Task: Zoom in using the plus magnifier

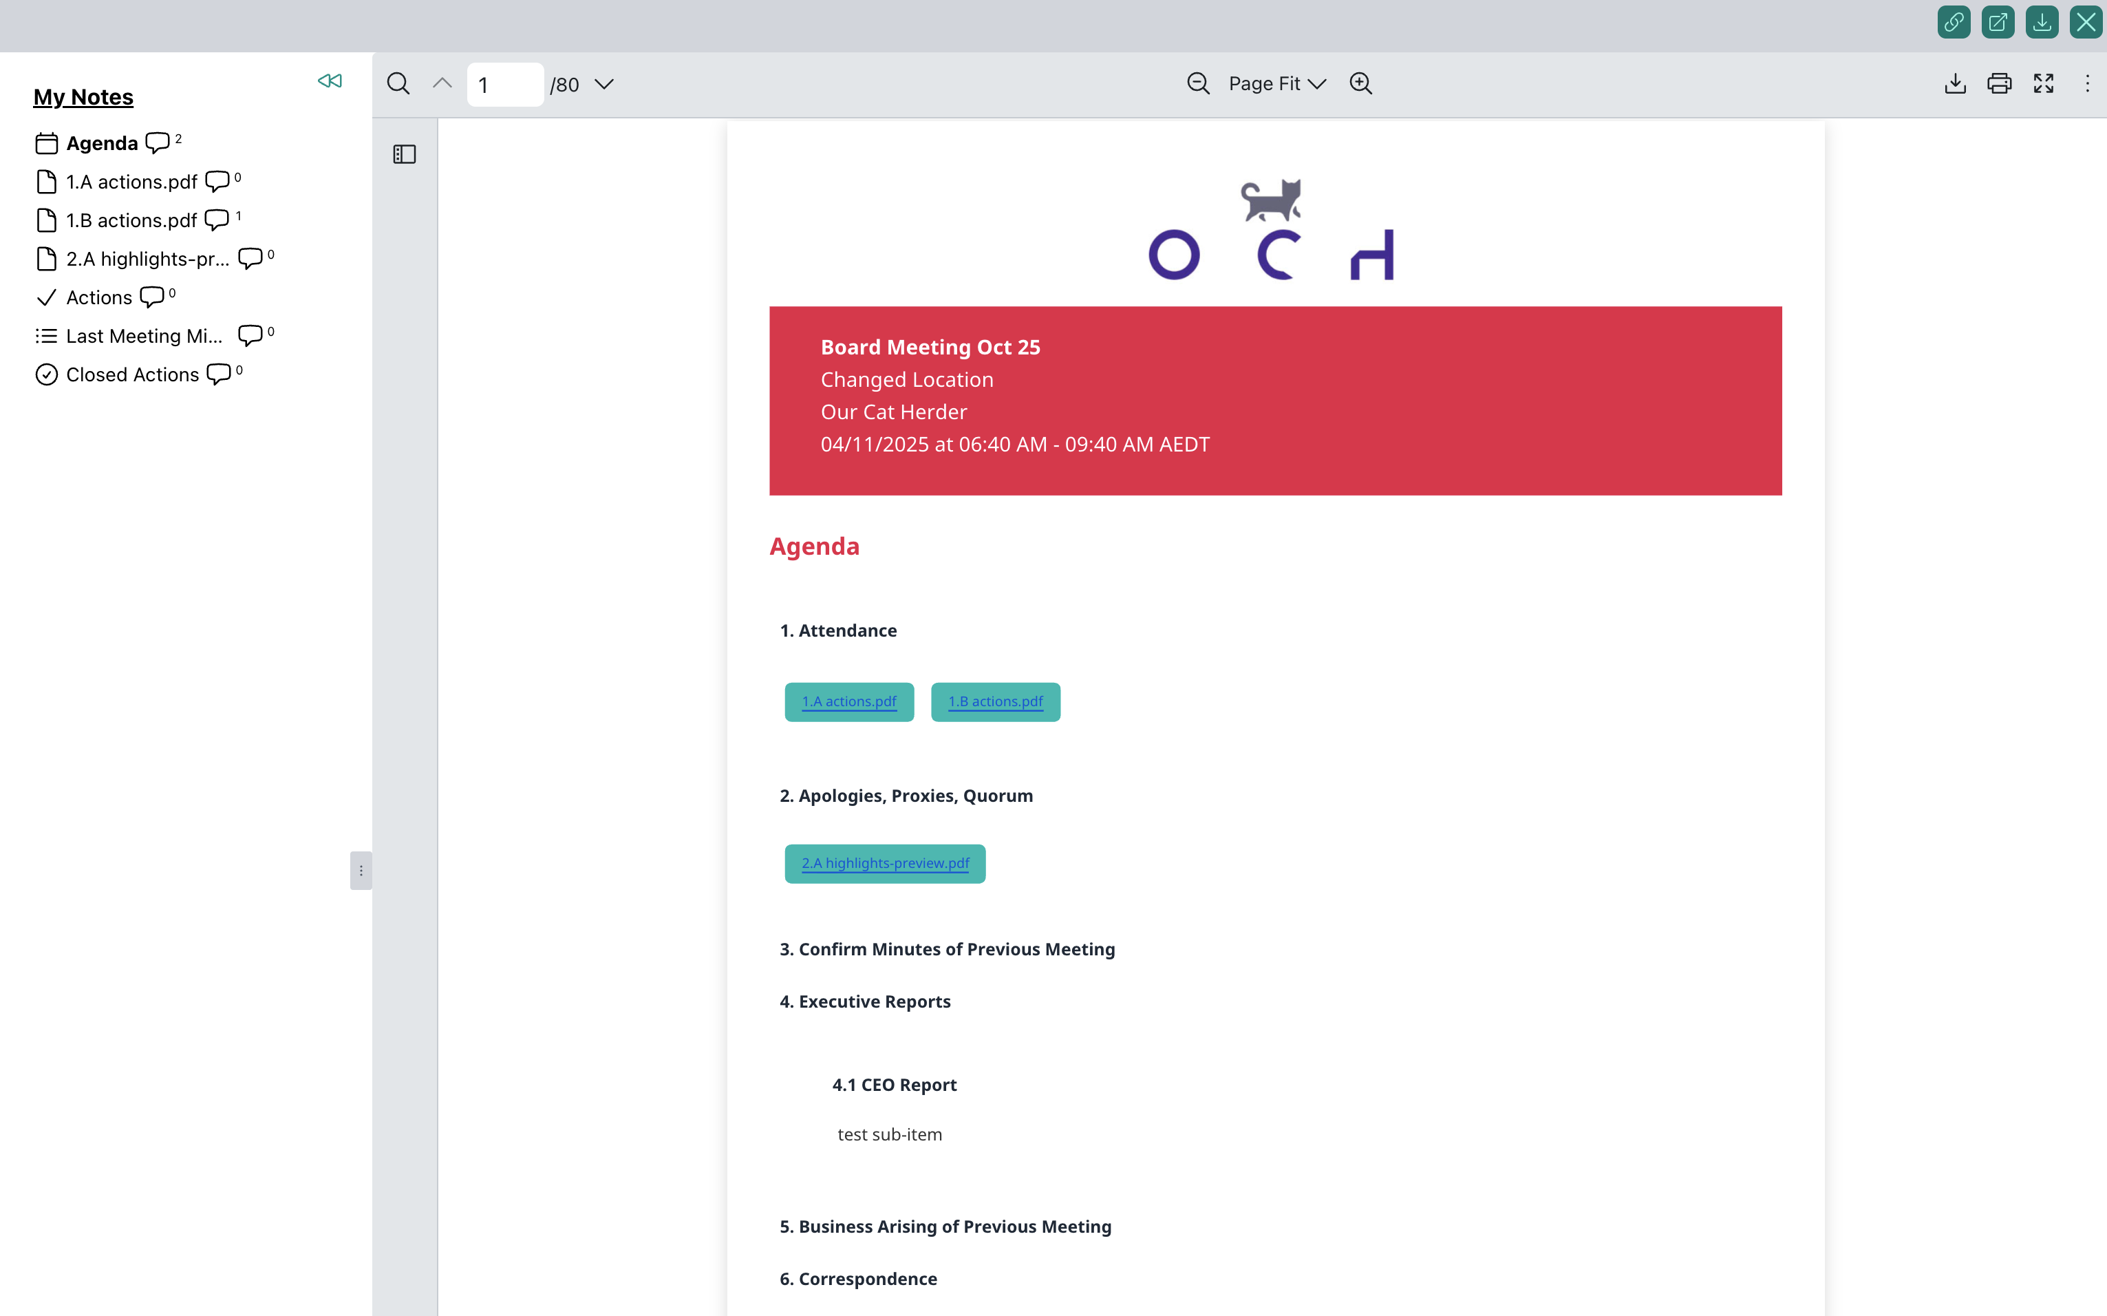Action: point(1360,83)
